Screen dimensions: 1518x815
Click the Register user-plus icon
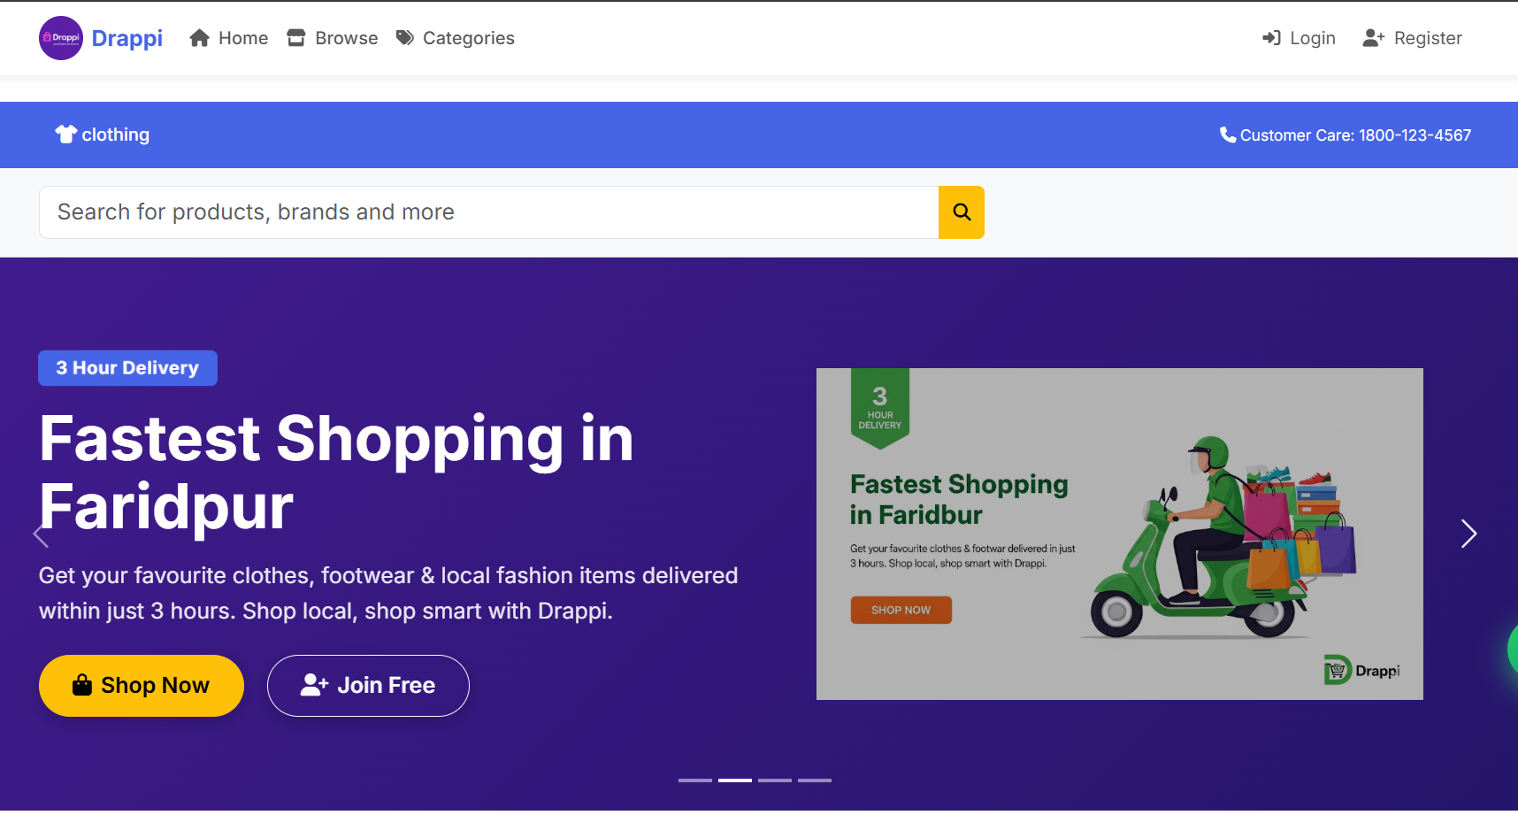click(x=1373, y=38)
